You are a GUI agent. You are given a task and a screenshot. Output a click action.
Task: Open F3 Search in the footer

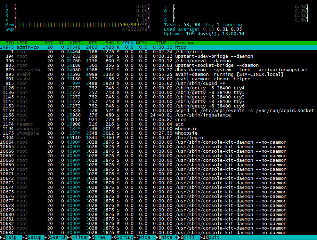(55, 237)
